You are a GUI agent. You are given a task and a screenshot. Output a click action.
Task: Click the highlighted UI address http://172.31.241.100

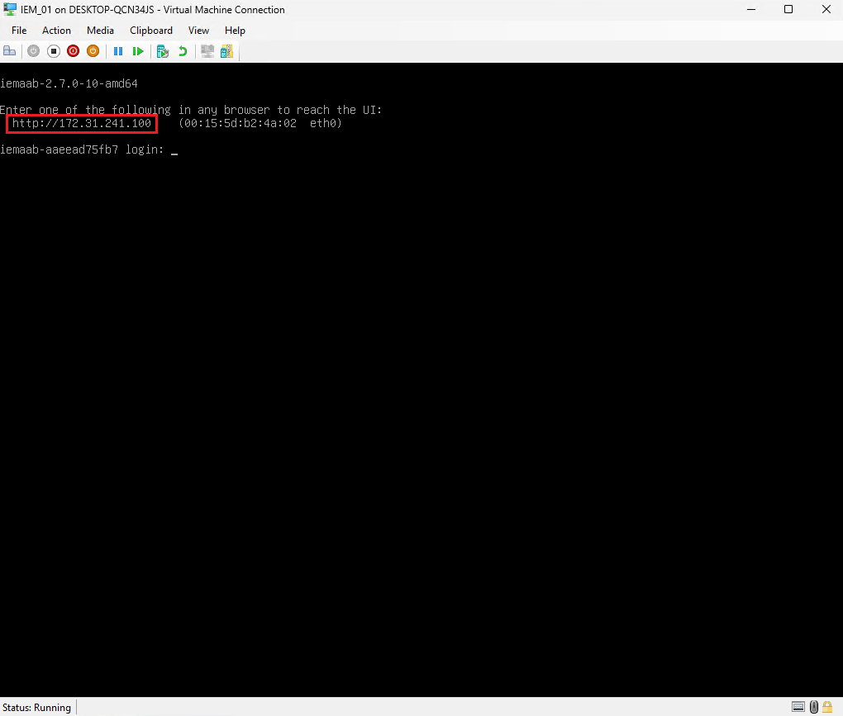click(81, 123)
